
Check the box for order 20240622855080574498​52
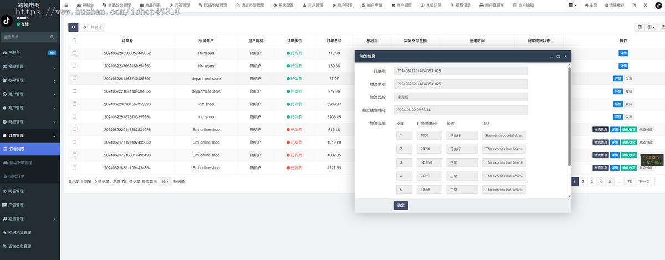(74, 53)
